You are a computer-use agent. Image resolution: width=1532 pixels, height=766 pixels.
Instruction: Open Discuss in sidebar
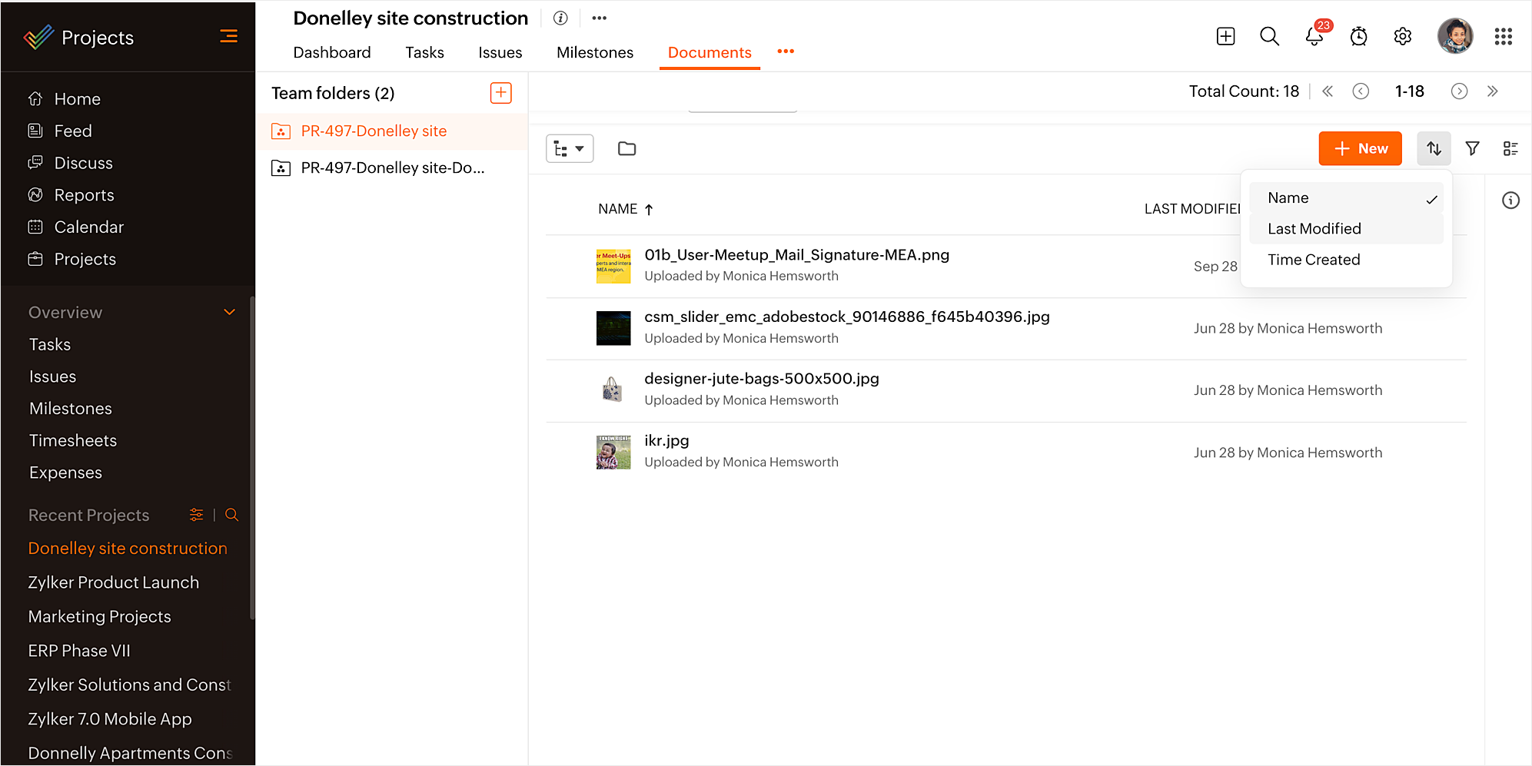(83, 163)
